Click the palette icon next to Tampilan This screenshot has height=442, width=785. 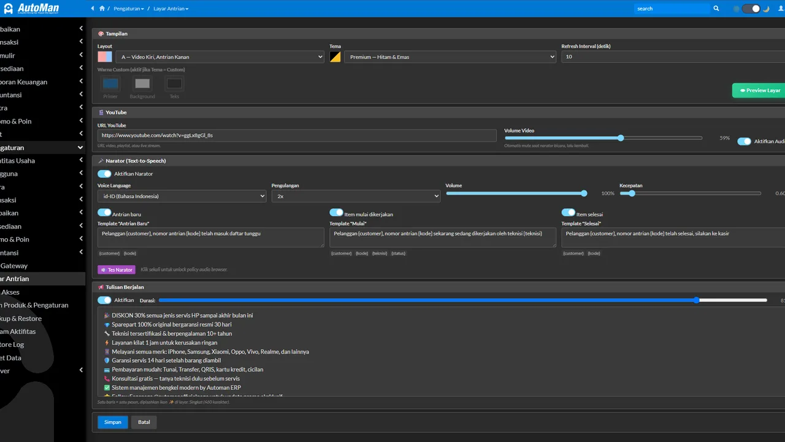click(101, 34)
